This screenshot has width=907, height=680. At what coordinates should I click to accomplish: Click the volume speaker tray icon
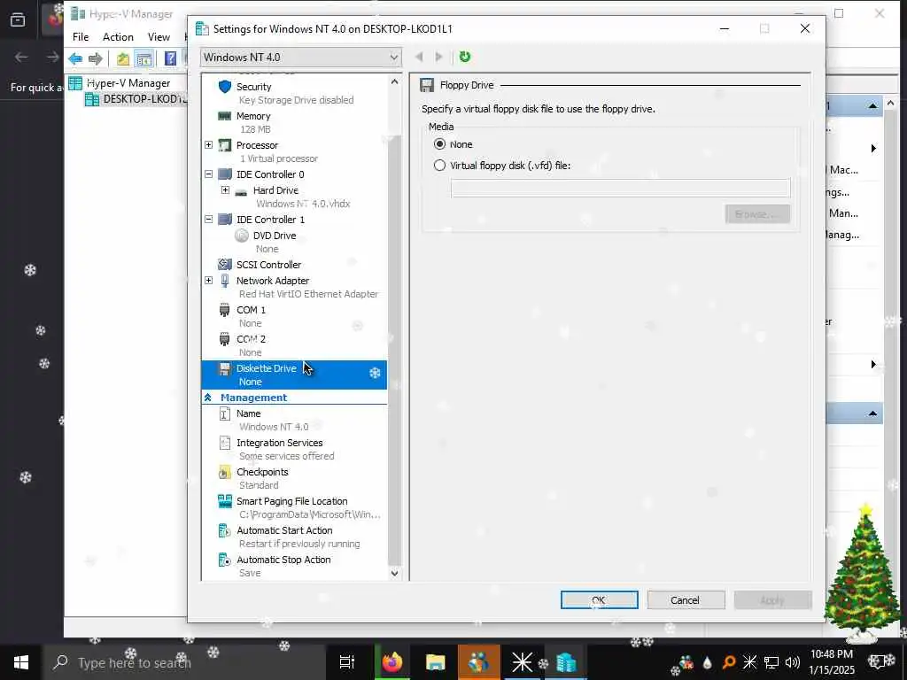(793, 662)
